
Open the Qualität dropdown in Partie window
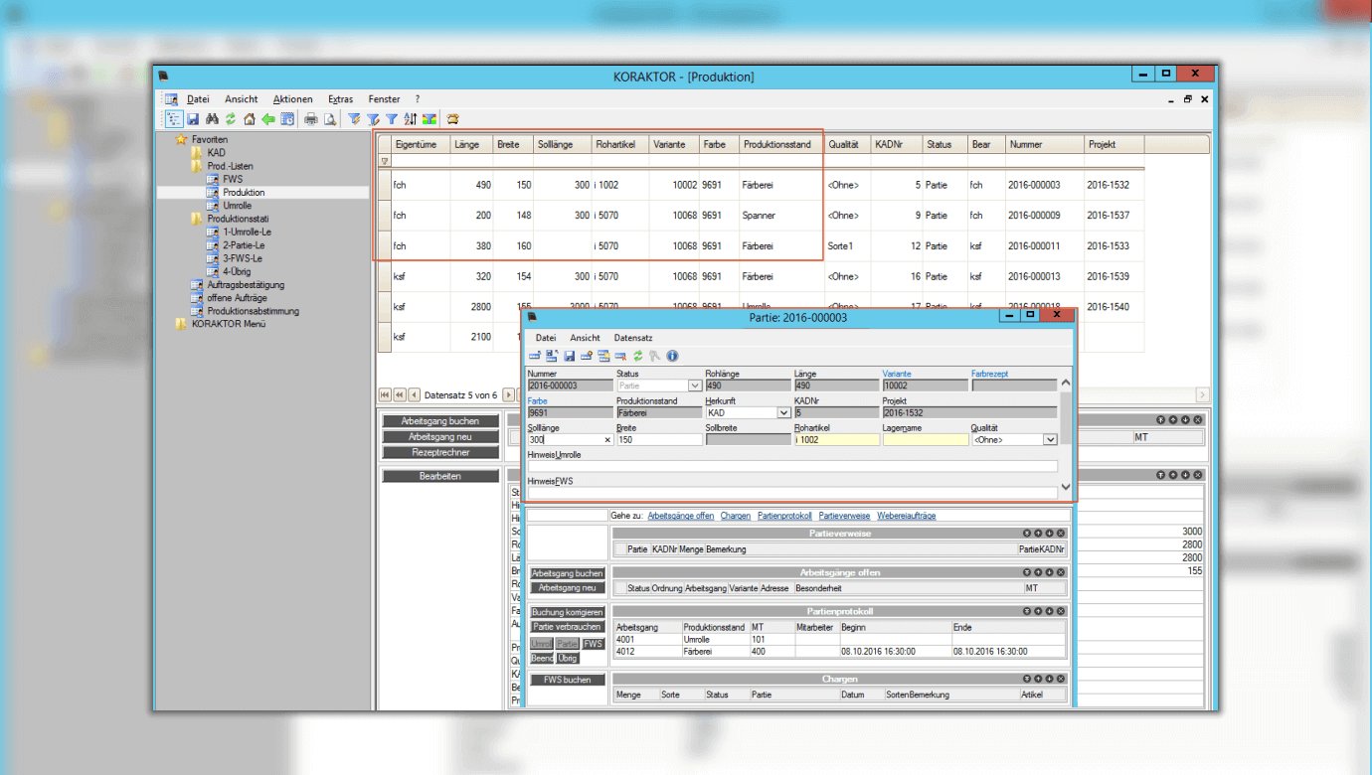coord(1050,439)
